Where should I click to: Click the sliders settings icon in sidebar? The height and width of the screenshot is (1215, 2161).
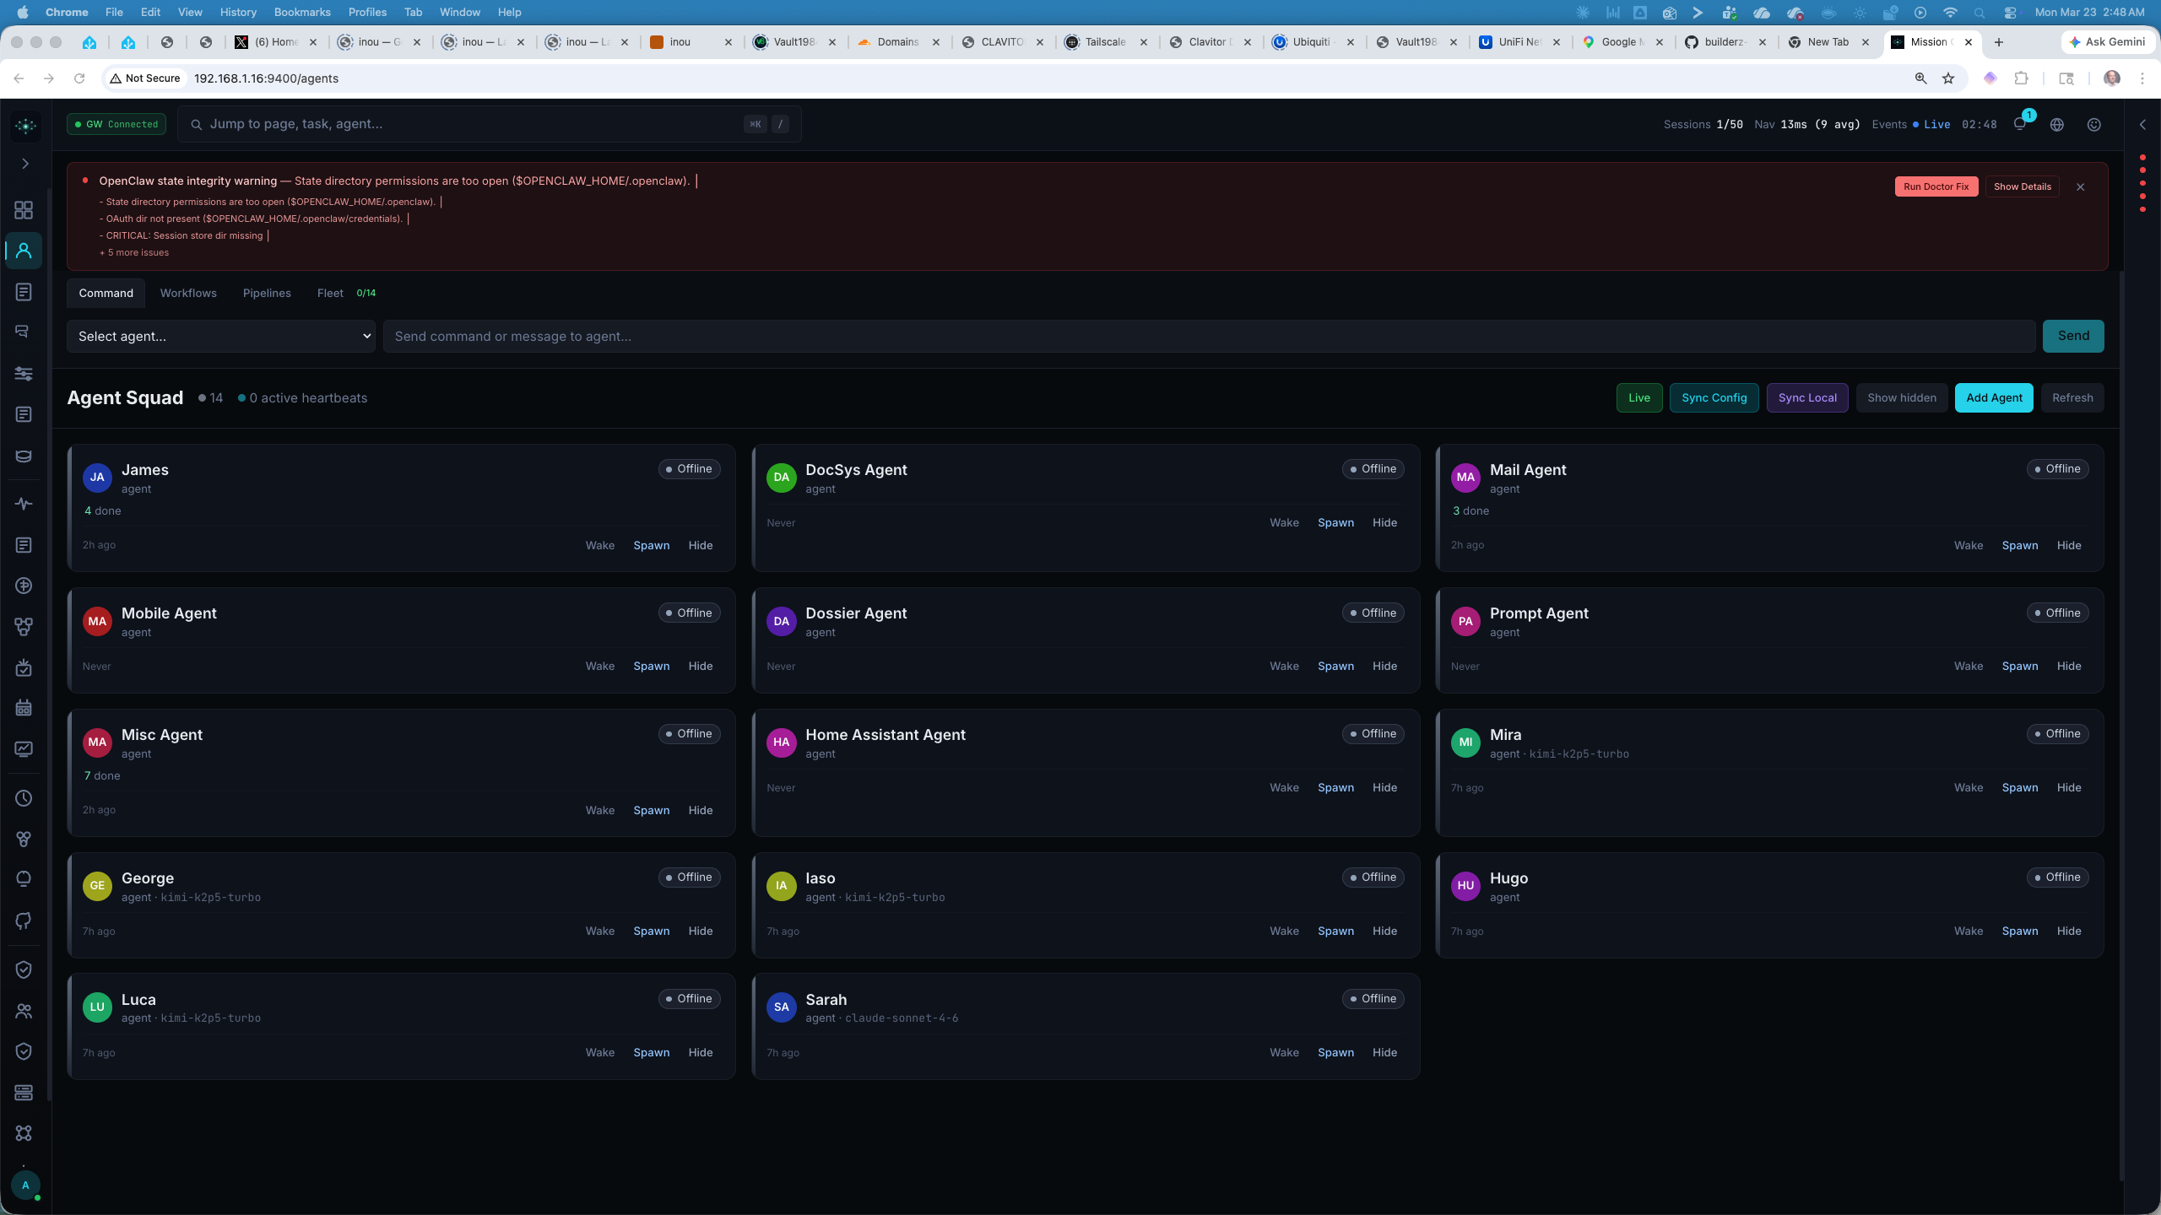coord(24,374)
